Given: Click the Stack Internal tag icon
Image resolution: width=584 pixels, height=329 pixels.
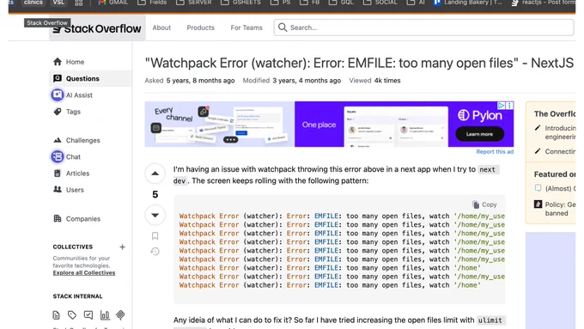Looking at the screenshot, I should point(72,315).
